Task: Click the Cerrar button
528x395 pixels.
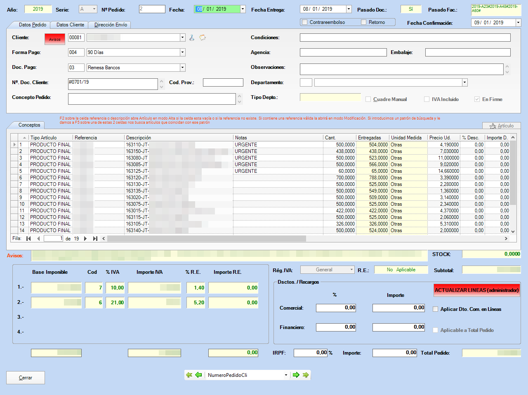Action: (x=26, y=378)
